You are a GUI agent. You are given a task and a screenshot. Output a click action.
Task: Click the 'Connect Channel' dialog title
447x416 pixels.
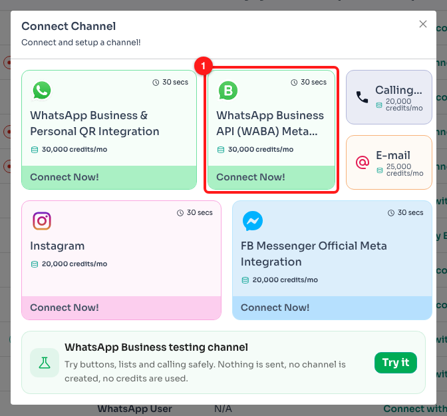coord(69,26)
